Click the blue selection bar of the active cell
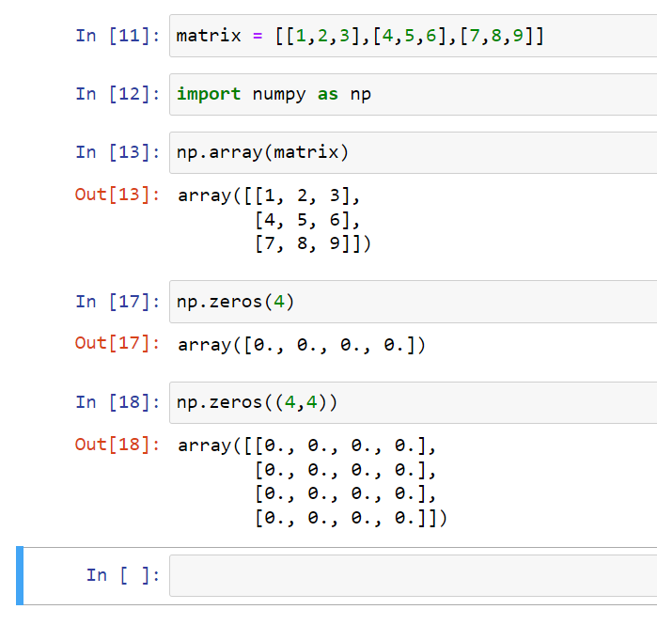657x625 pixels. pyautogui.click(x=20, y=575)
